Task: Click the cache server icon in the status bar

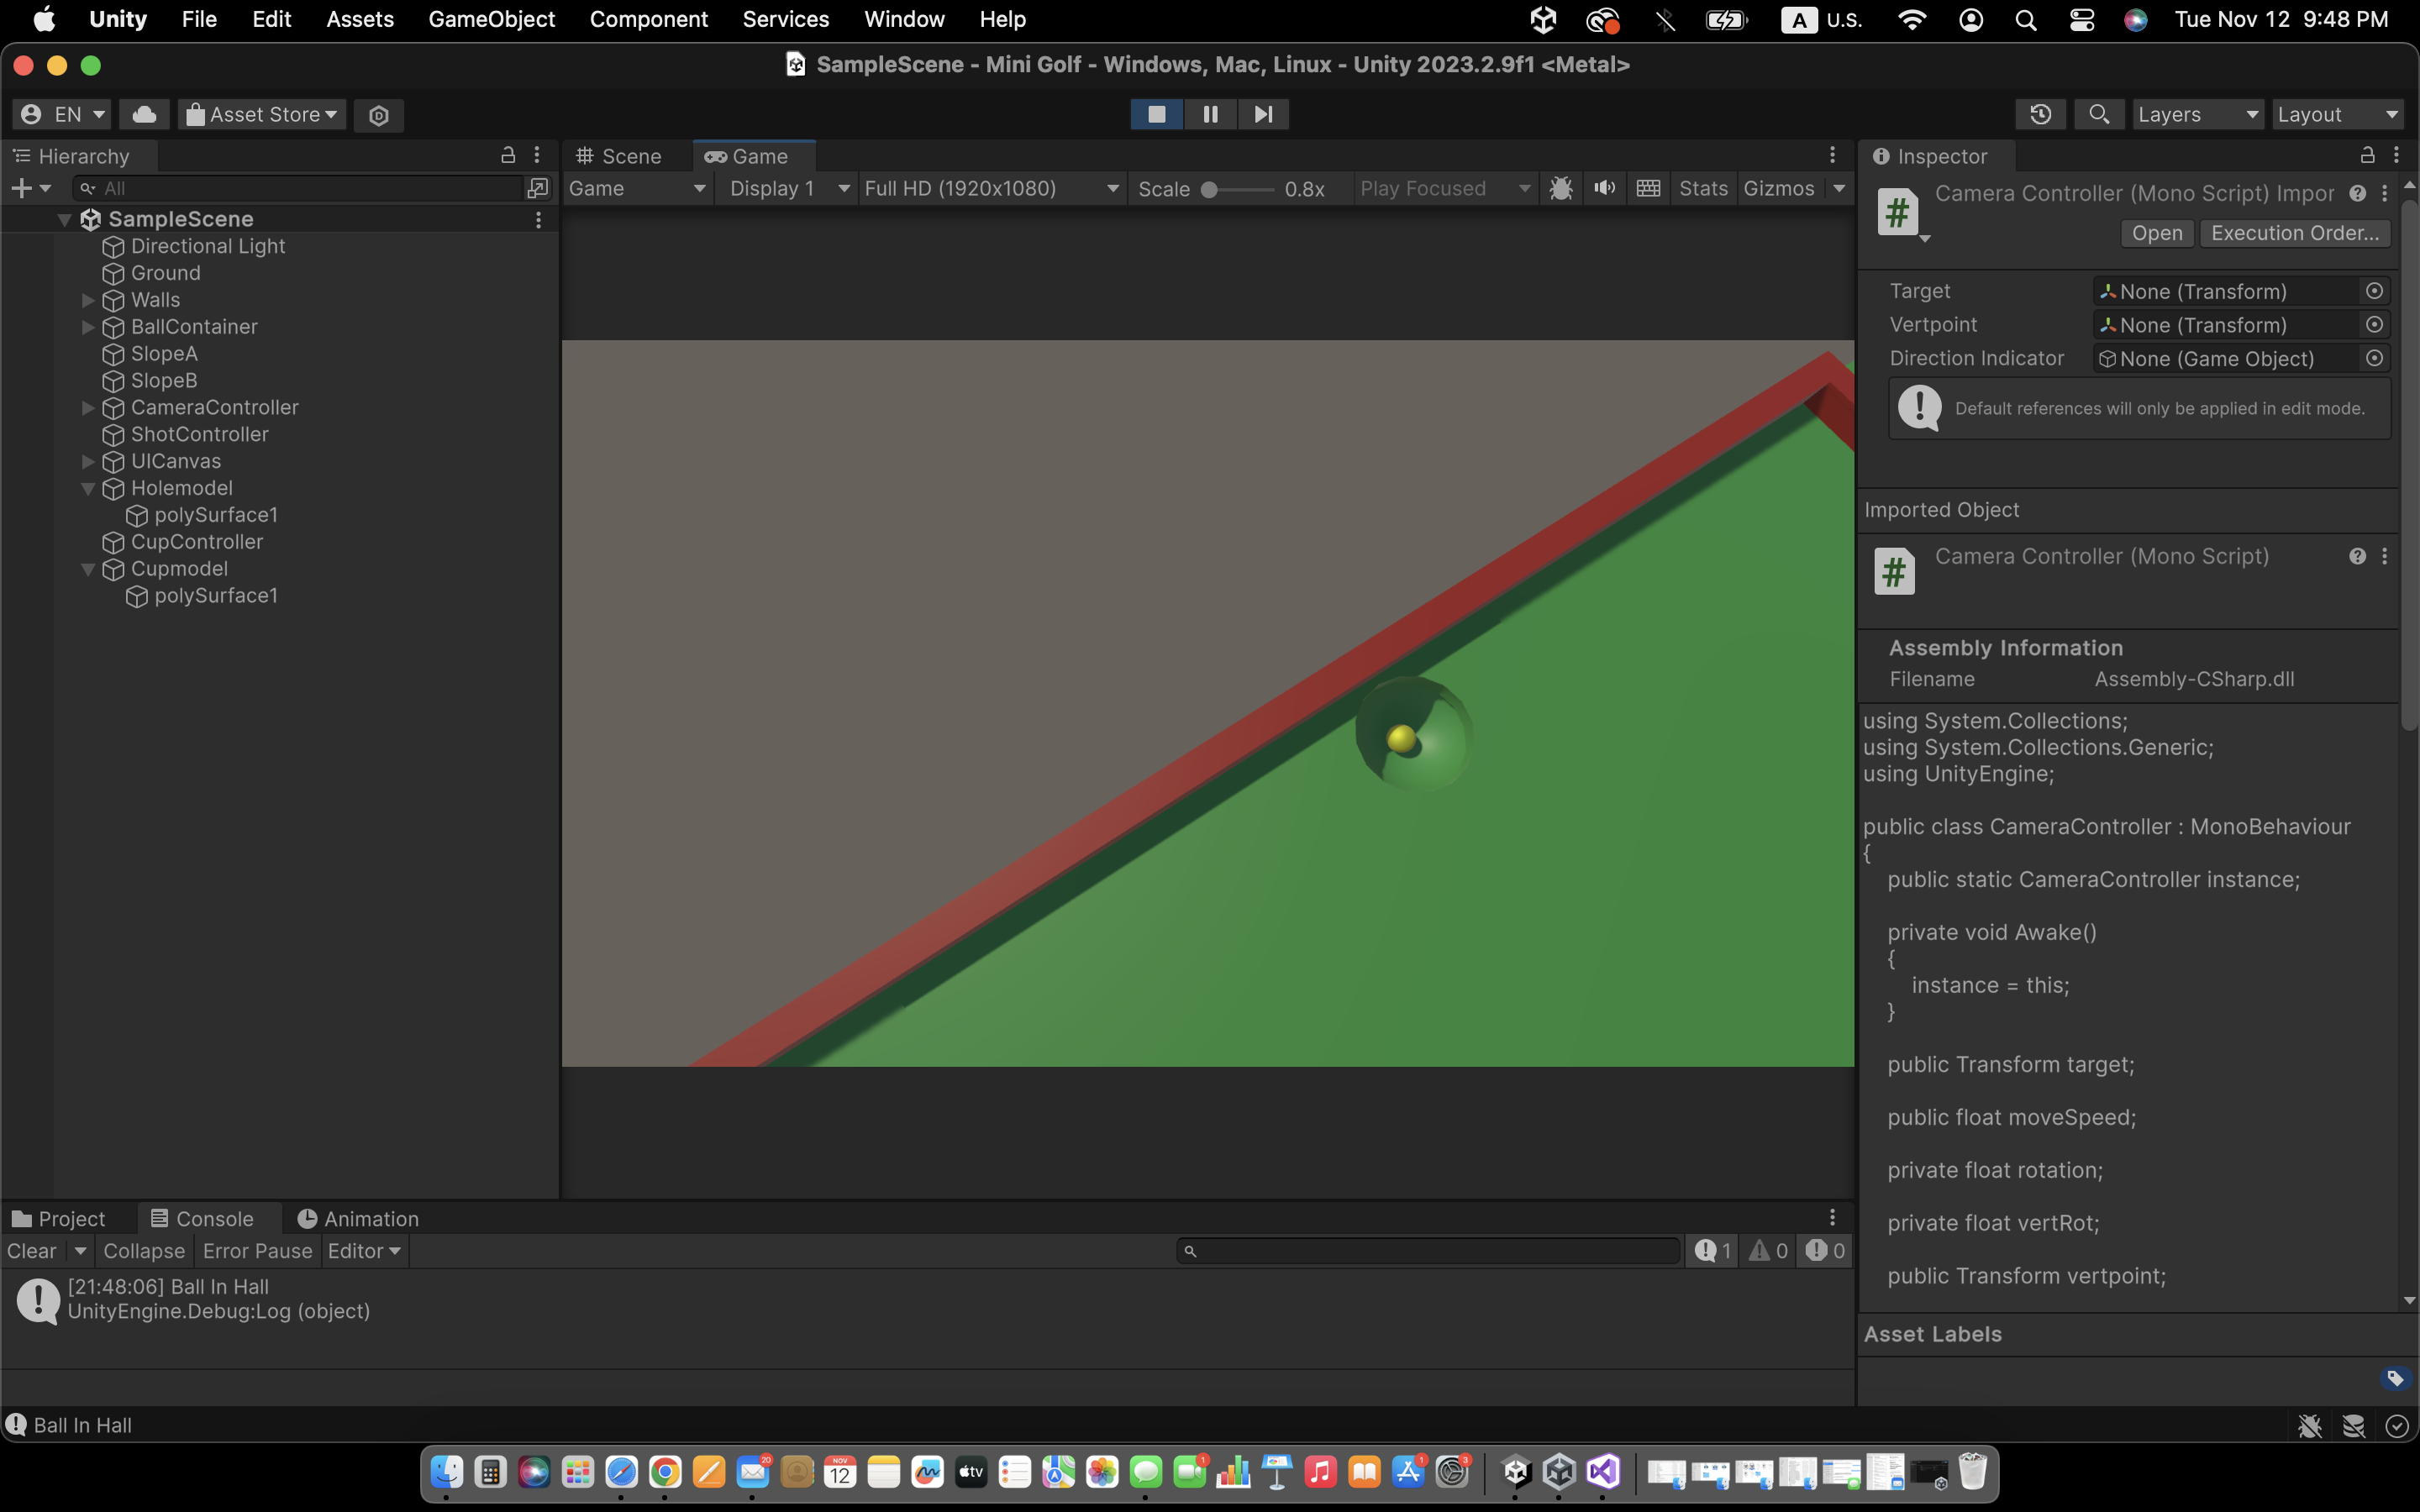Action: (x=2353, y=1426)
